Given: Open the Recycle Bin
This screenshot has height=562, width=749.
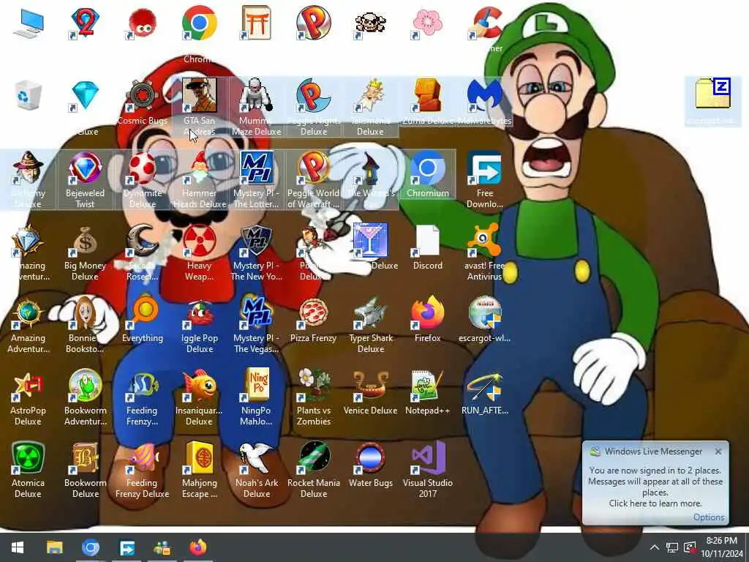Looking at the screenshot, I should [x=28, y=96].
